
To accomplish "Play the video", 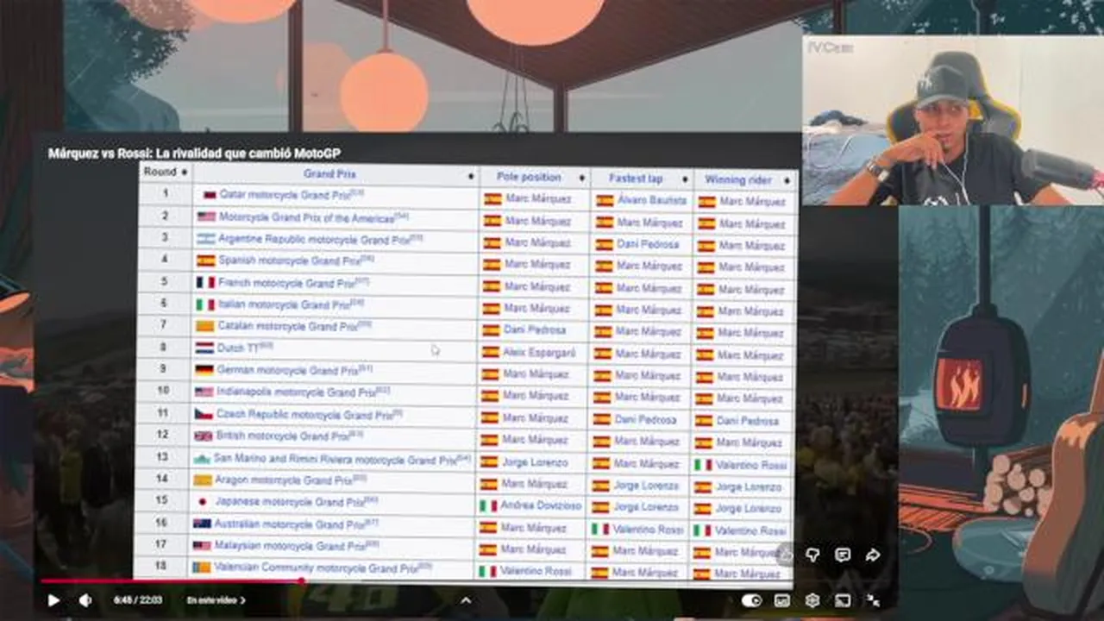I will pyautogui.click(x=53, y=600).
